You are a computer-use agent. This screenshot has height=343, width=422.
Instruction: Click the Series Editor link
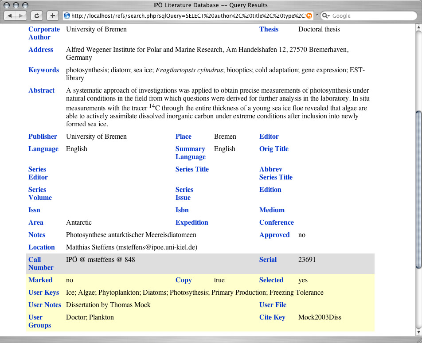(38, 174)
